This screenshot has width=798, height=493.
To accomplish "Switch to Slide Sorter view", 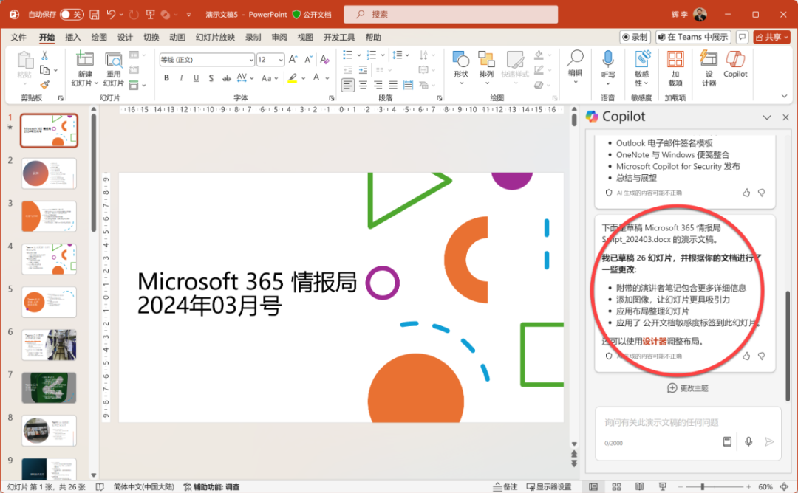I will (x=616, y=487).
